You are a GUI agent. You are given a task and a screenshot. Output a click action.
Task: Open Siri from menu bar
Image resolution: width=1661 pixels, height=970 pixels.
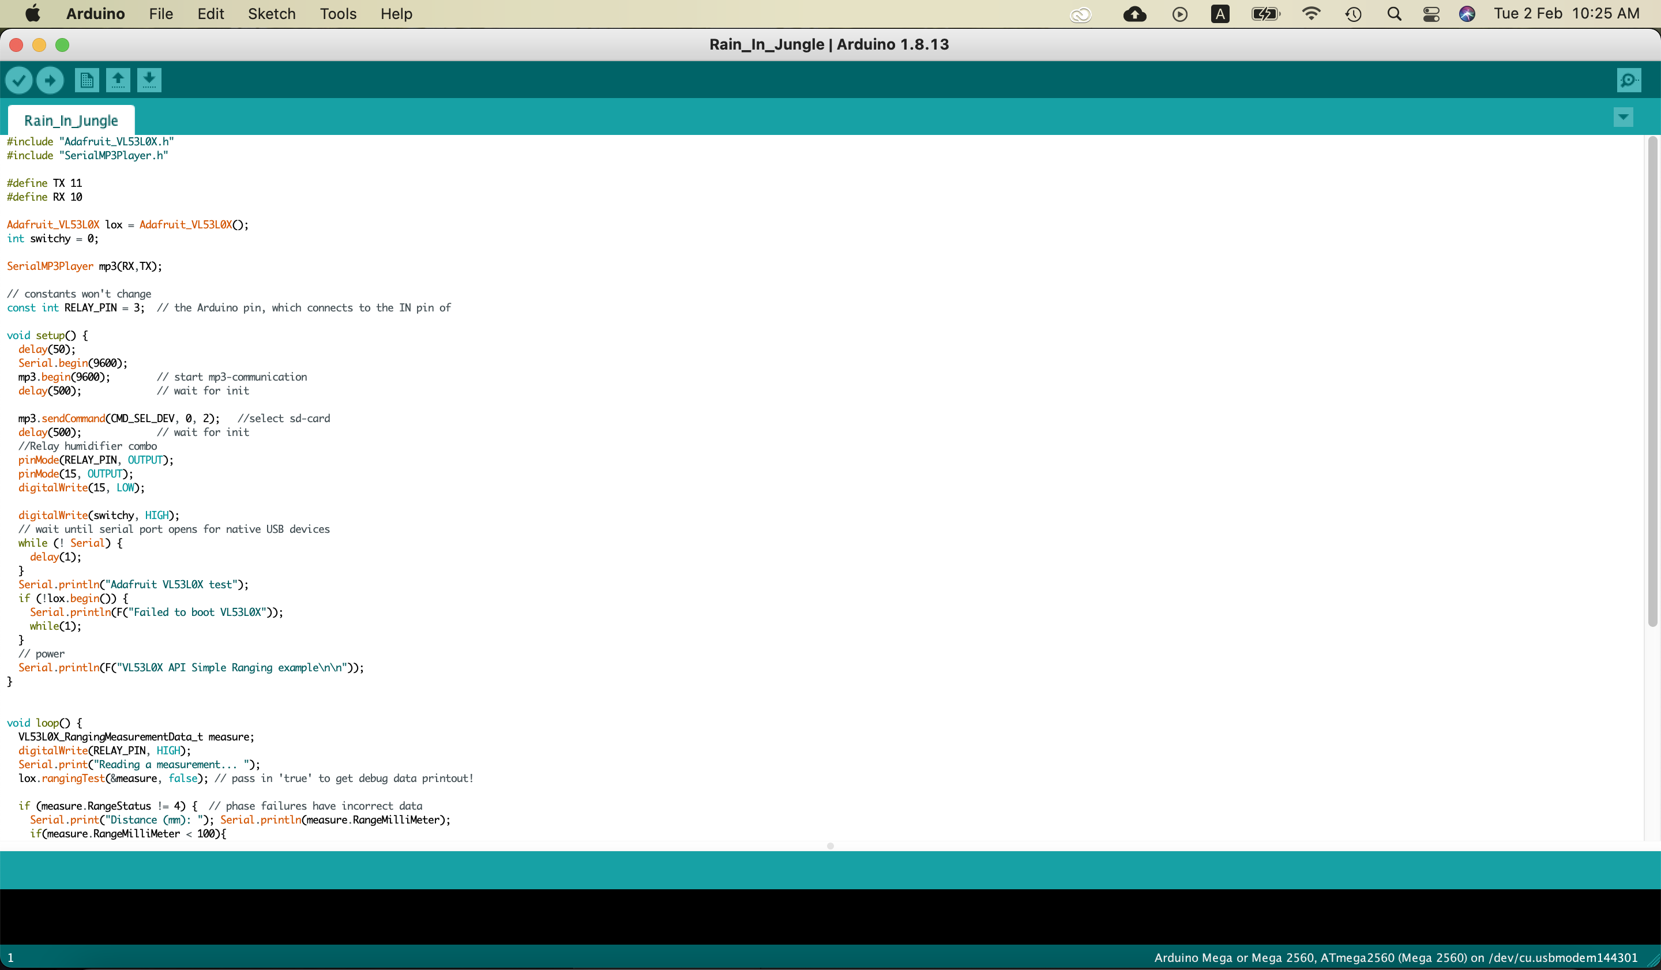point(1467,14)
